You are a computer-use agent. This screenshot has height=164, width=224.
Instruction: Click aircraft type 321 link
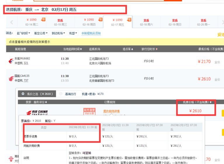coord(26,63)
